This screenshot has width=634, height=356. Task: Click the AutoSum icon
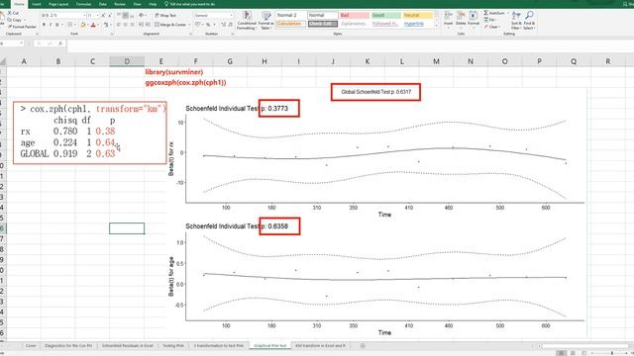coord(486,13)
